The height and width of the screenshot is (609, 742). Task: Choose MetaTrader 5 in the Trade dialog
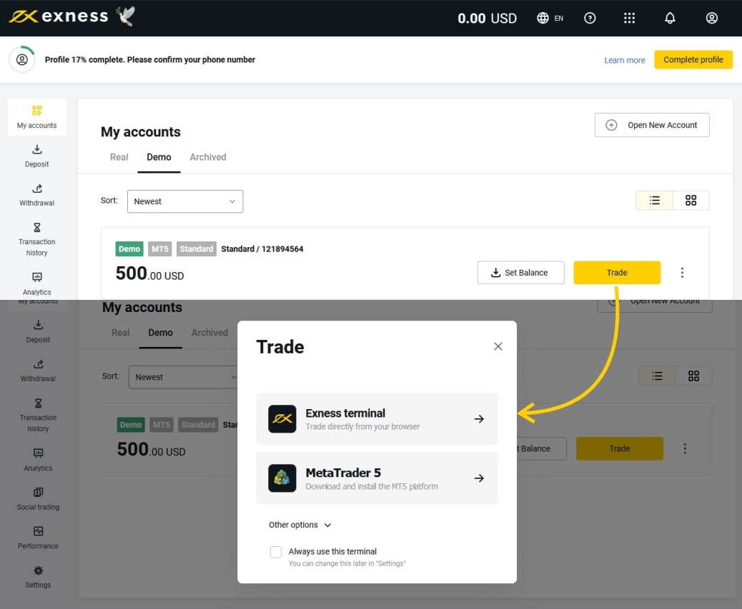(377, 478)
